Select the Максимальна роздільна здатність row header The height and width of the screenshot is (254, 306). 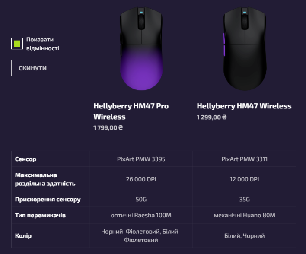pos(45,179)
